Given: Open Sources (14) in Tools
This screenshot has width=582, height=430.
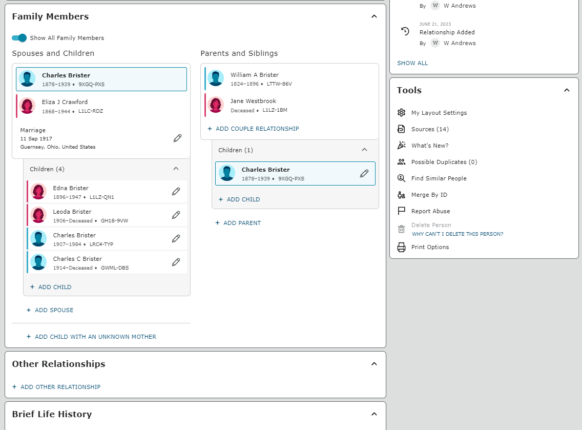Looking at the screenshot, I should (x=430, y=129).
